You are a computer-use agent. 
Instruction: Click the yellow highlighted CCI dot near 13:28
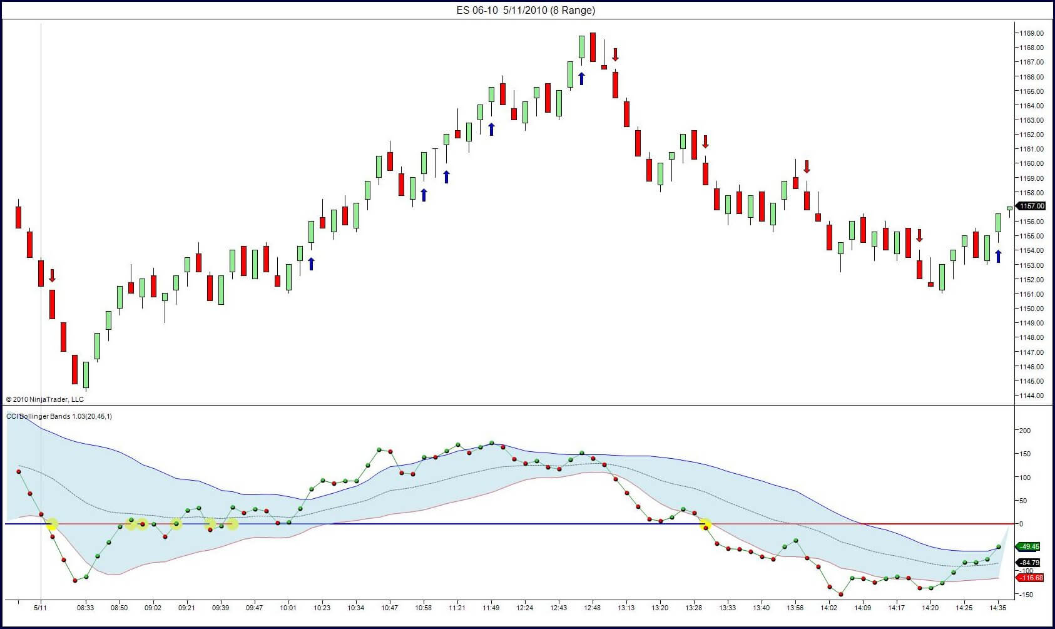[705, 525]
